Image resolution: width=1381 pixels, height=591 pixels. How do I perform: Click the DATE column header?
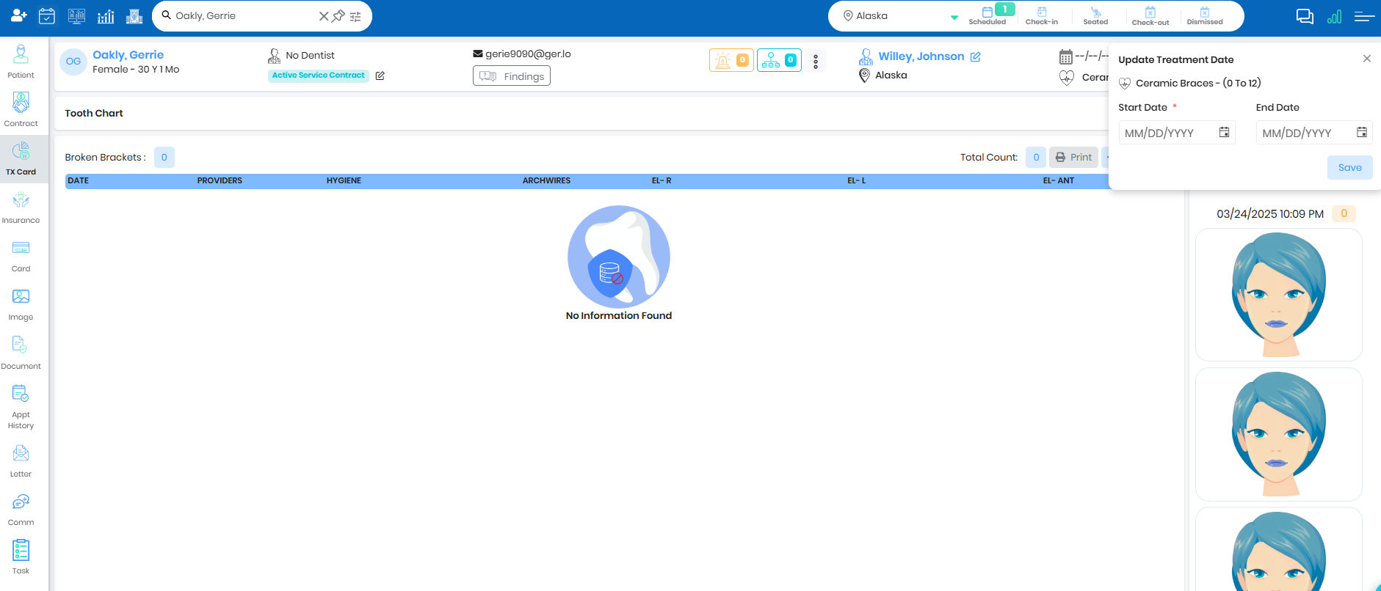coord(79,180)
